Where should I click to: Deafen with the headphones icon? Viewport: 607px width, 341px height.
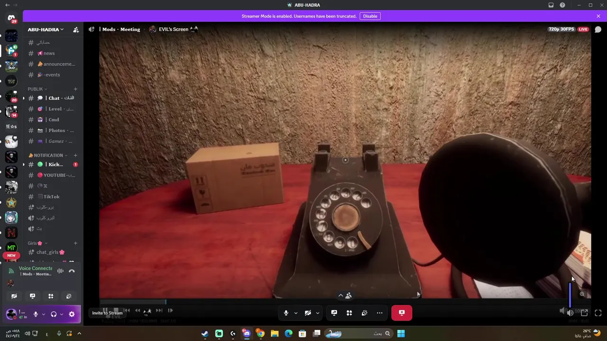coord(54,314)
